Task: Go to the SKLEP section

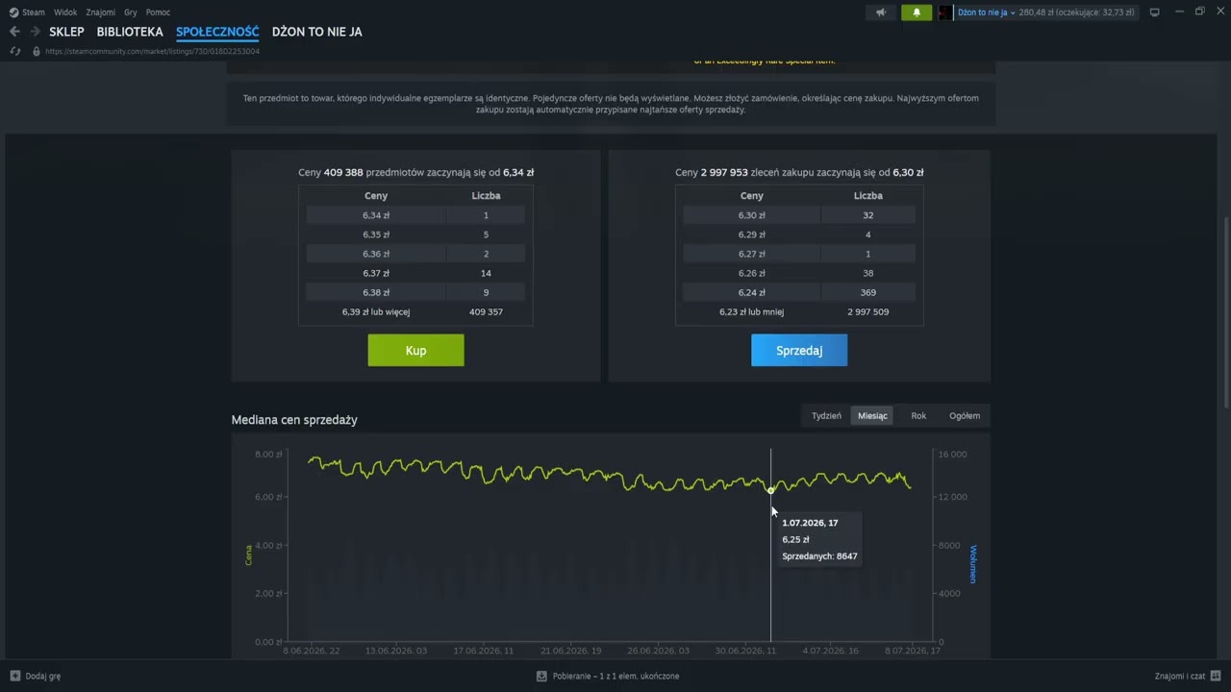Action: tap(66, 32)
